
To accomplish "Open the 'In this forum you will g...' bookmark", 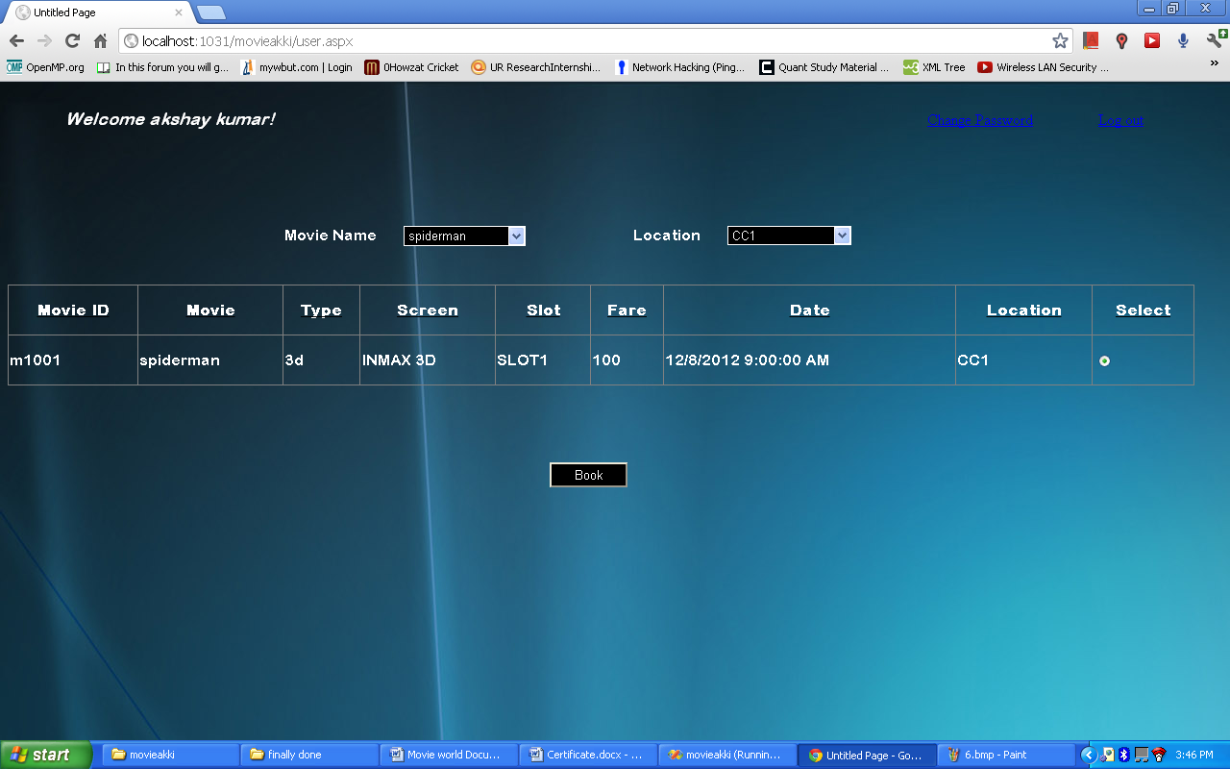I will 162,67.
